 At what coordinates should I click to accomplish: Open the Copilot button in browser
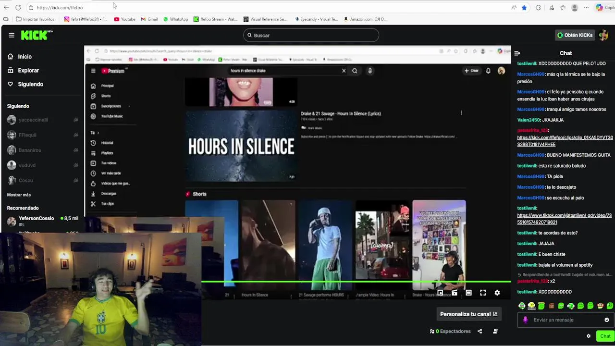pos(605,8)
